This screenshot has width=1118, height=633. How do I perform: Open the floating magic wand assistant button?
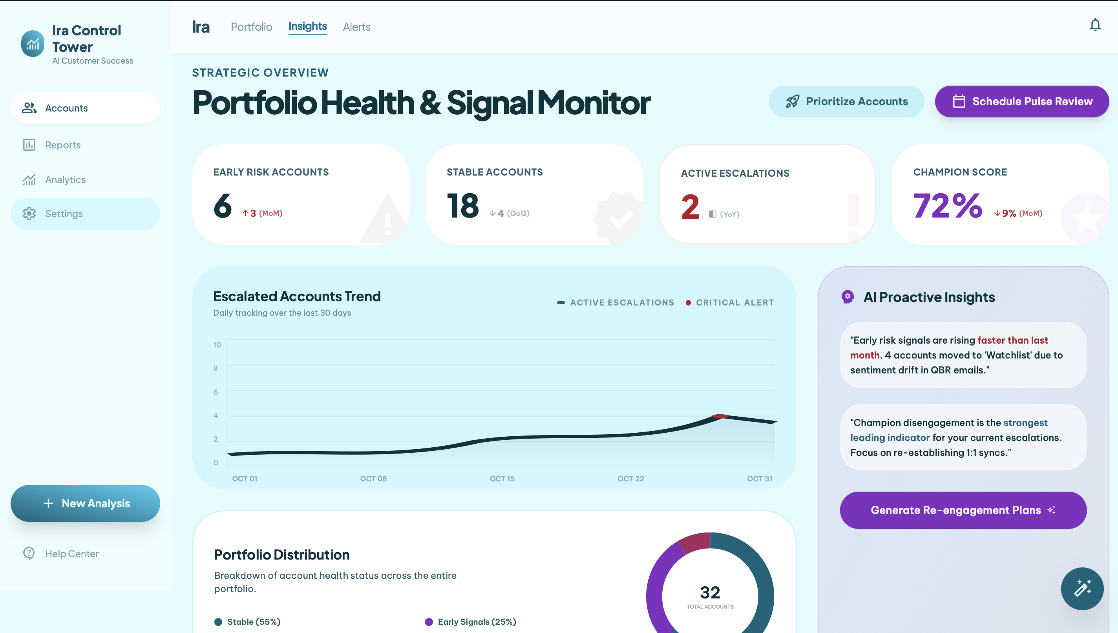pos(1082,589)
